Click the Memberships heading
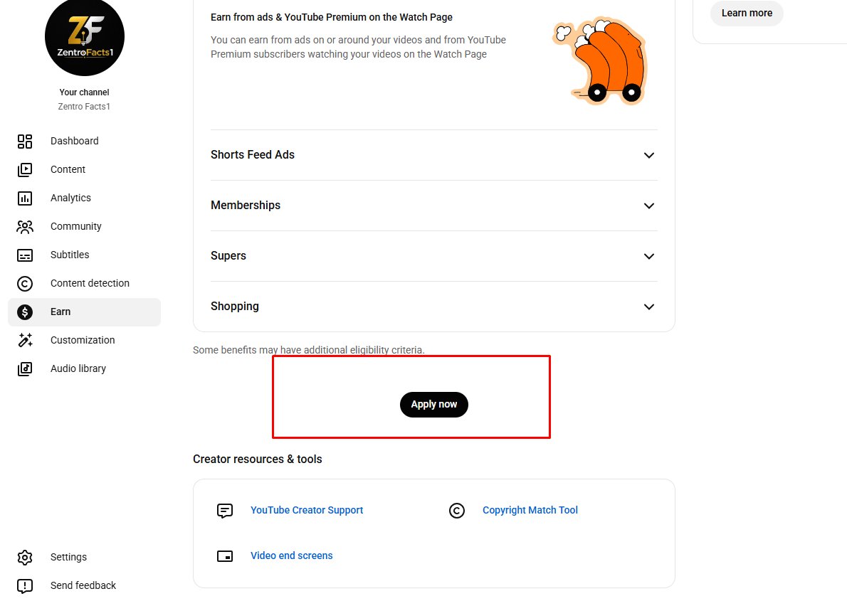 246,206
